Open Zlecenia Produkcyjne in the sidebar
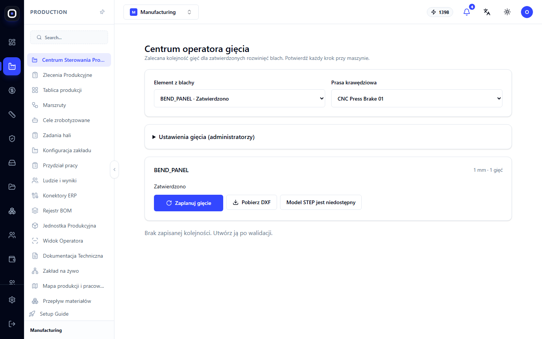The image size is (542, 339). coord(69,75)
